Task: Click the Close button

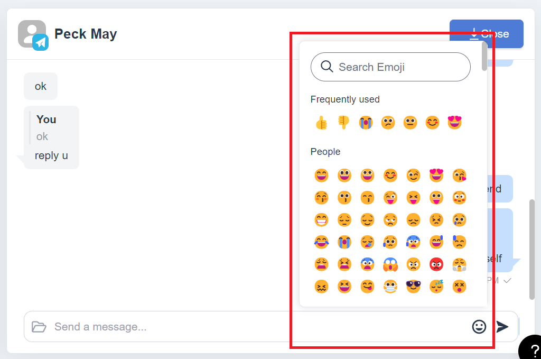Action: click(486, 34)
